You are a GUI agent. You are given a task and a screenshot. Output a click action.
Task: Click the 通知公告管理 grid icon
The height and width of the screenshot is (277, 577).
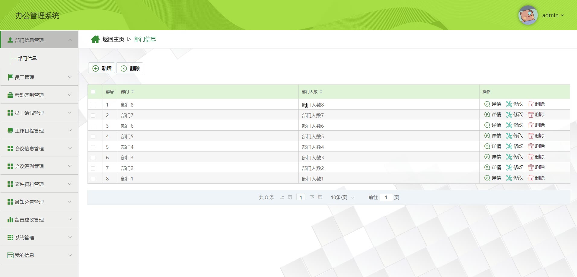(10, 202)
